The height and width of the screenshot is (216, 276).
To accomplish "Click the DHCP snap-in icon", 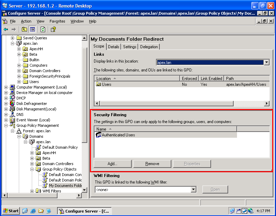I will [12, 98].
